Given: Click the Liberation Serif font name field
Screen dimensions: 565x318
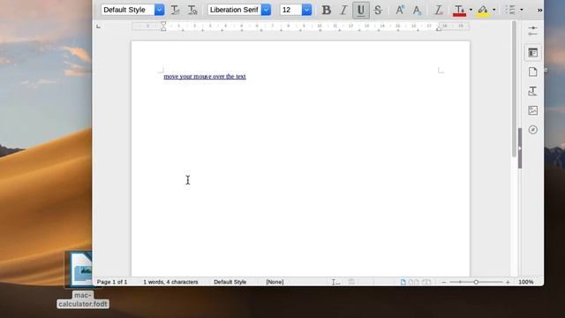Looking at the screenshot, I should 234,10.
